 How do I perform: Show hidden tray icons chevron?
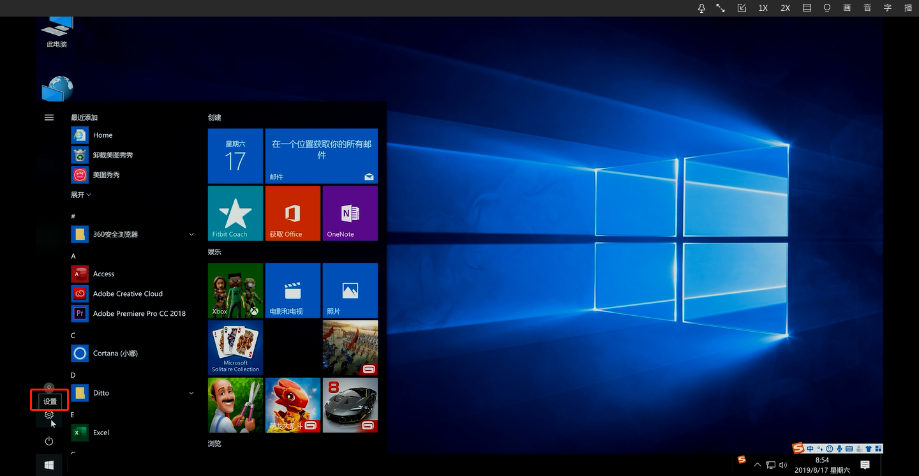758,465
